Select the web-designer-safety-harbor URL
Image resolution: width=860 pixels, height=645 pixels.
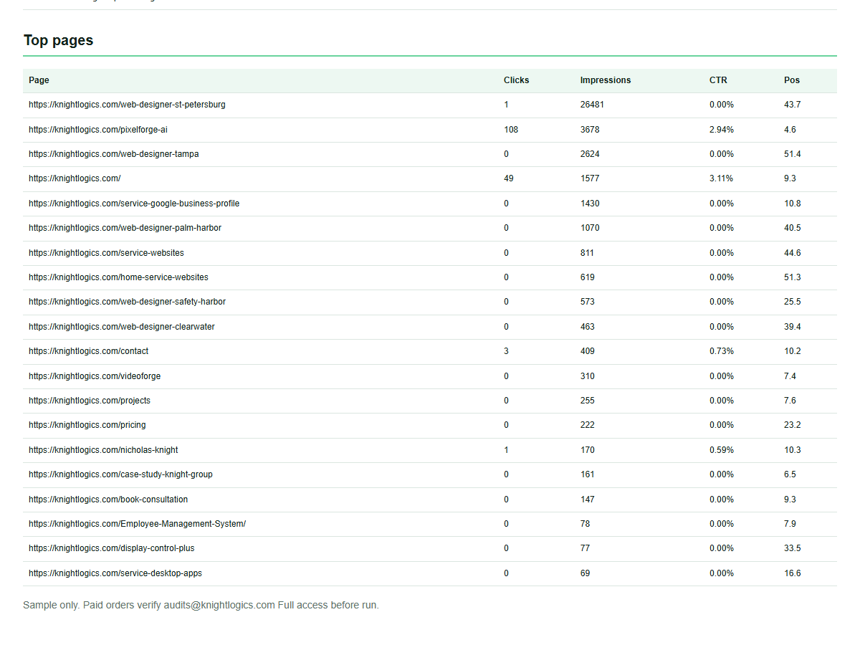[x=128, y=302]
